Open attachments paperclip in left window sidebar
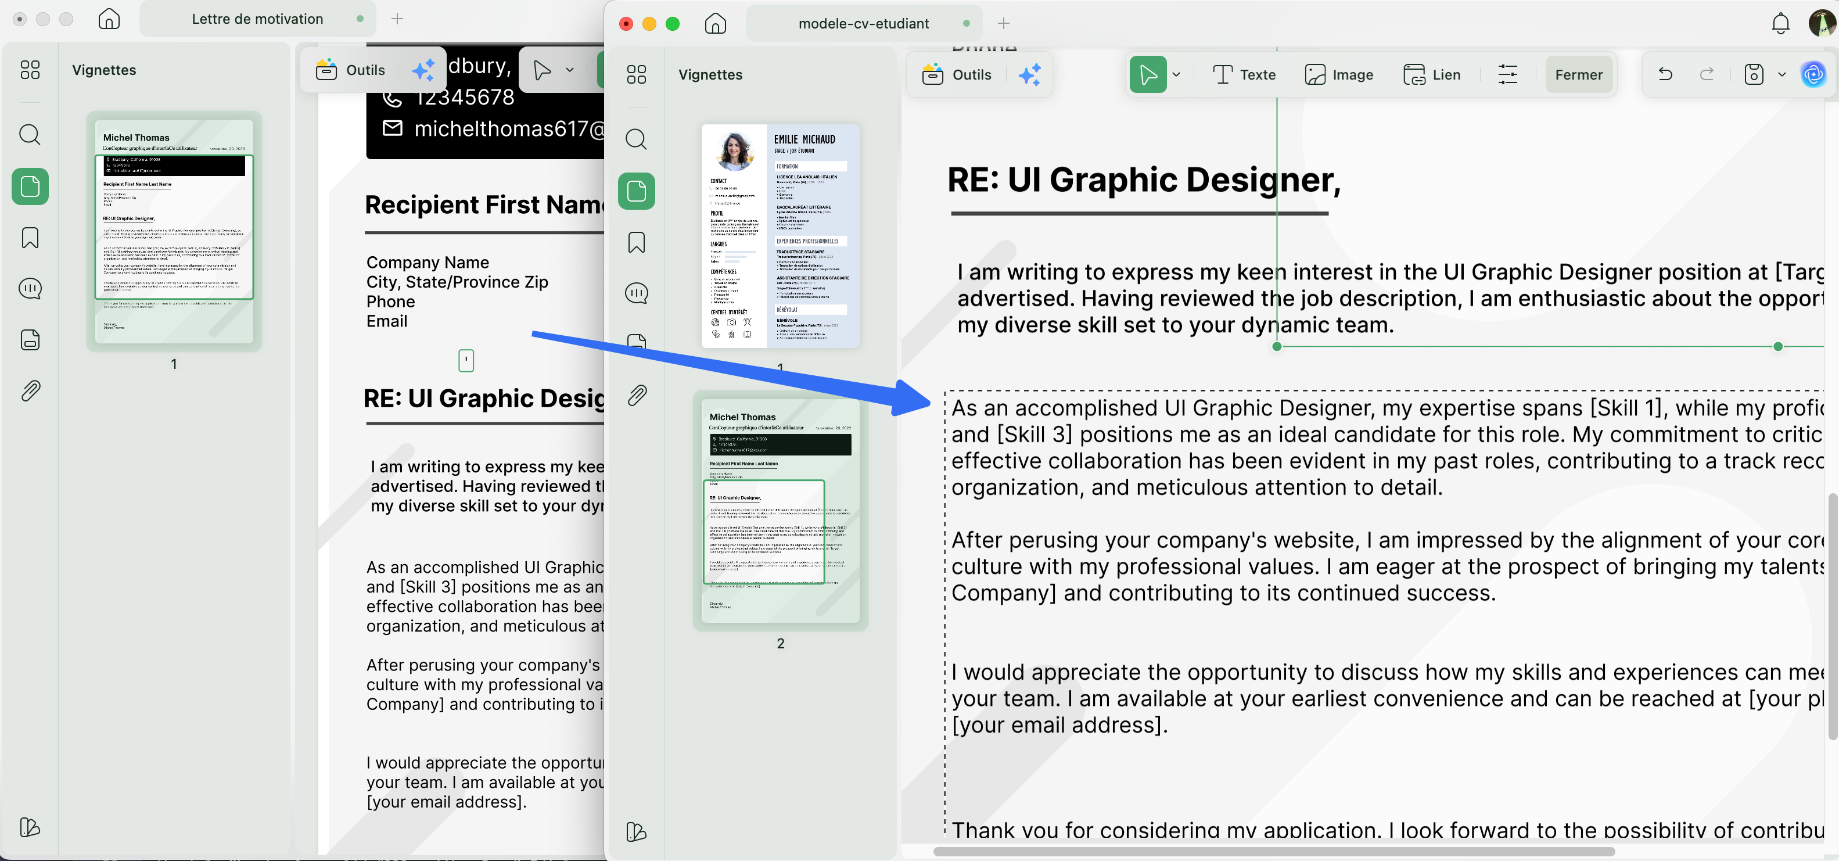 (30, 390)
